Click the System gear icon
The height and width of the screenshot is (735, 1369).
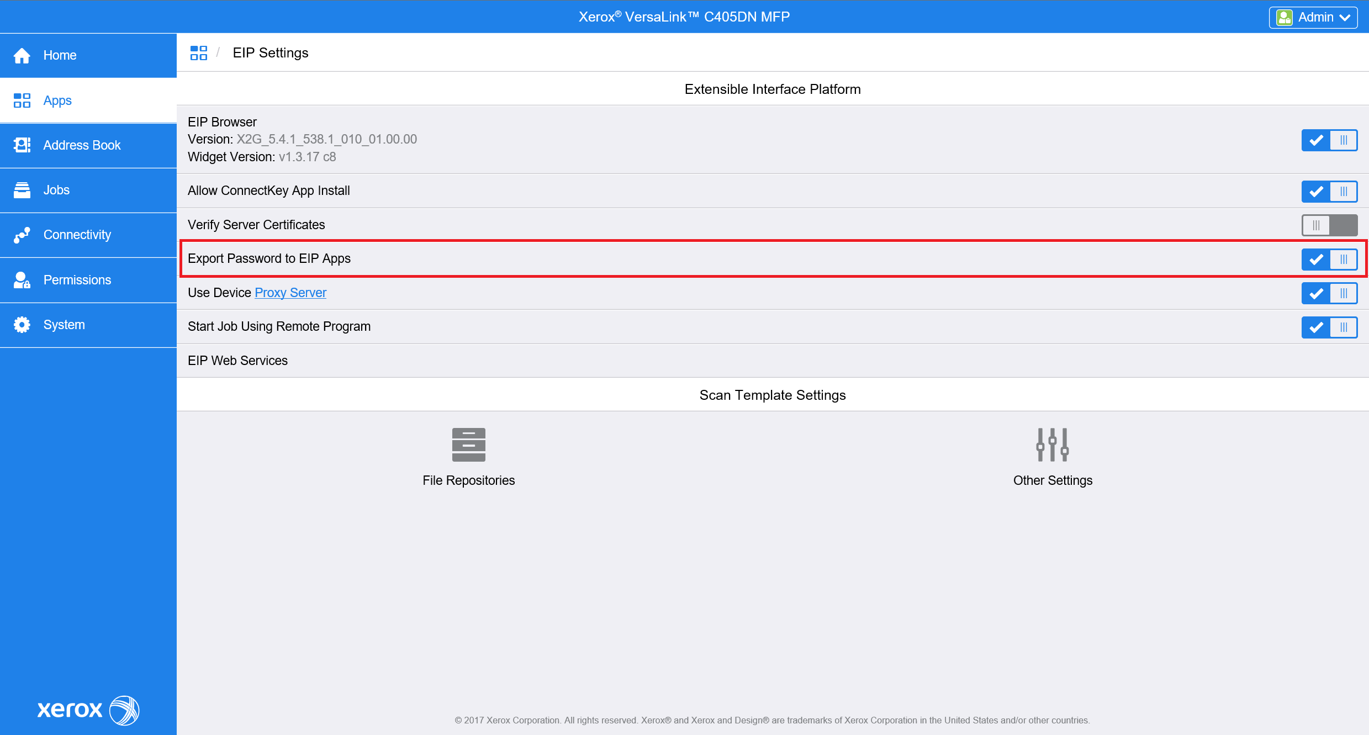coord(22,325)
